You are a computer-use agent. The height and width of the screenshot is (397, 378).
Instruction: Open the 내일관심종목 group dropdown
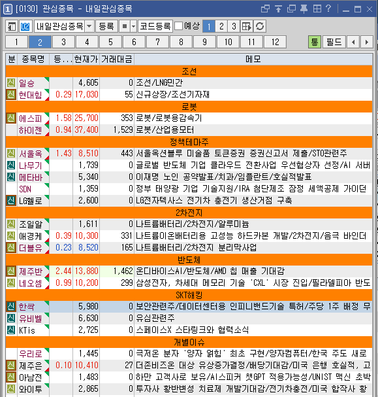pyautogui.click(x=89, y=26)
